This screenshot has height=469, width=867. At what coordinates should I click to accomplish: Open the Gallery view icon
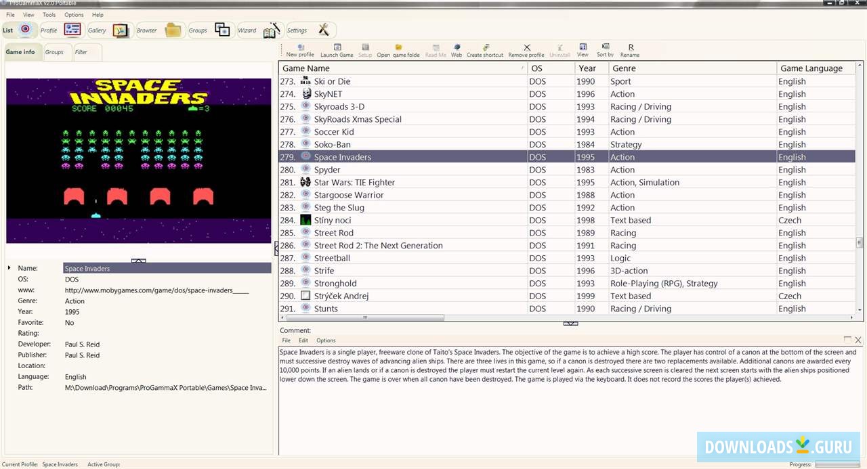[120, 30]
